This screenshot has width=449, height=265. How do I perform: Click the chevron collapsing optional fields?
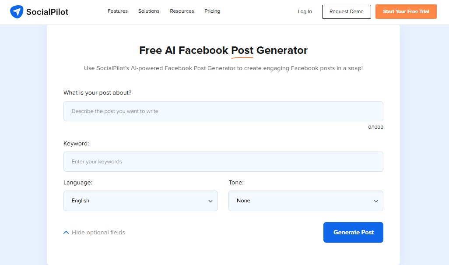66,232
